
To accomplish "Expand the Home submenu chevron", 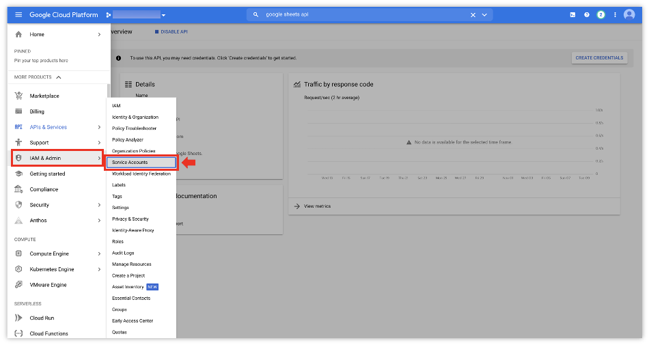I will (99, 34).
